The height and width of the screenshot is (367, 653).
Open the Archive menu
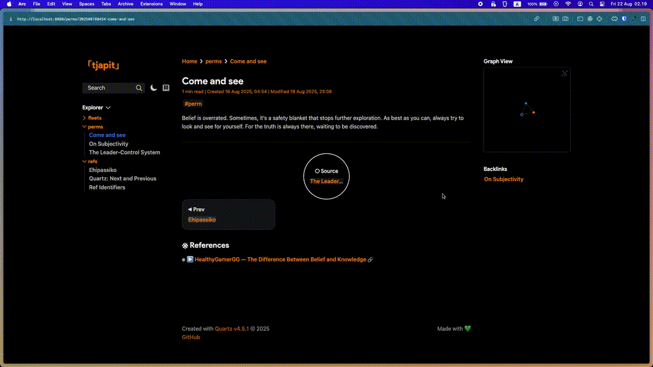[126, 4]
